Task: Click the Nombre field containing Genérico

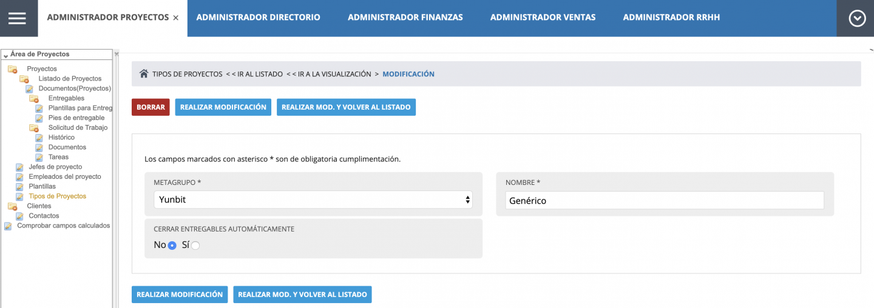Action: point(664,201)
